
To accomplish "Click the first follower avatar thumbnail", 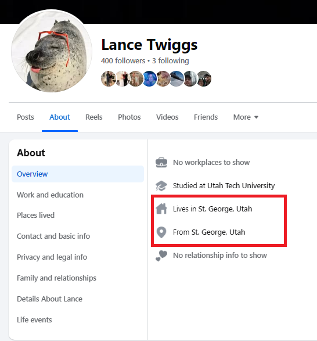I will pyautogui.click(x=108, y=79).
